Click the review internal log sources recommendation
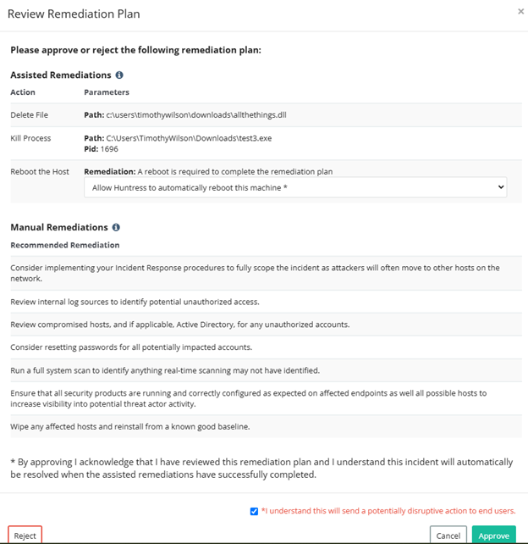528x544 pixels. tap(135, 301)
